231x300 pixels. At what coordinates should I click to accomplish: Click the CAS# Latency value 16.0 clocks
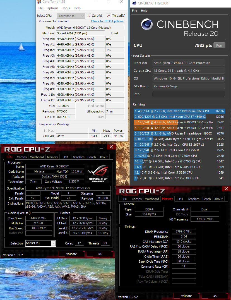tap(184, 241)
